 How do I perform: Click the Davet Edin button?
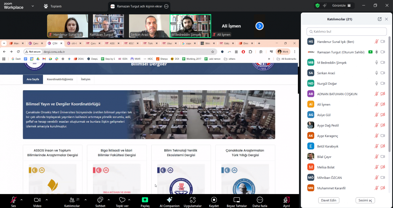click(x=329, y=200)
